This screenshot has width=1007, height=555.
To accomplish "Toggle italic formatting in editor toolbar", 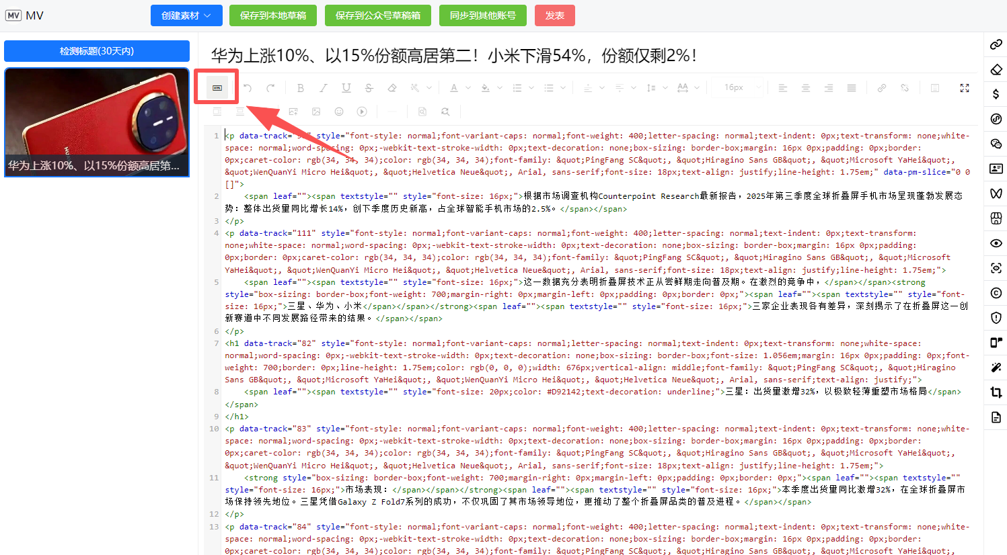I will (324, 88).
